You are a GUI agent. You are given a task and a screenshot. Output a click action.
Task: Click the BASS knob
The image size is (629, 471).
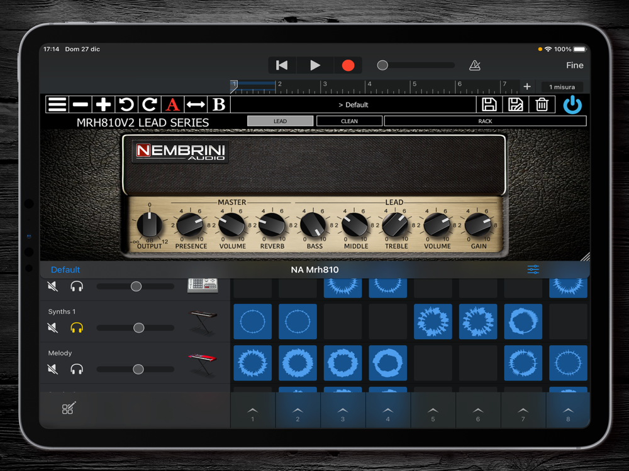coord(313,225)
